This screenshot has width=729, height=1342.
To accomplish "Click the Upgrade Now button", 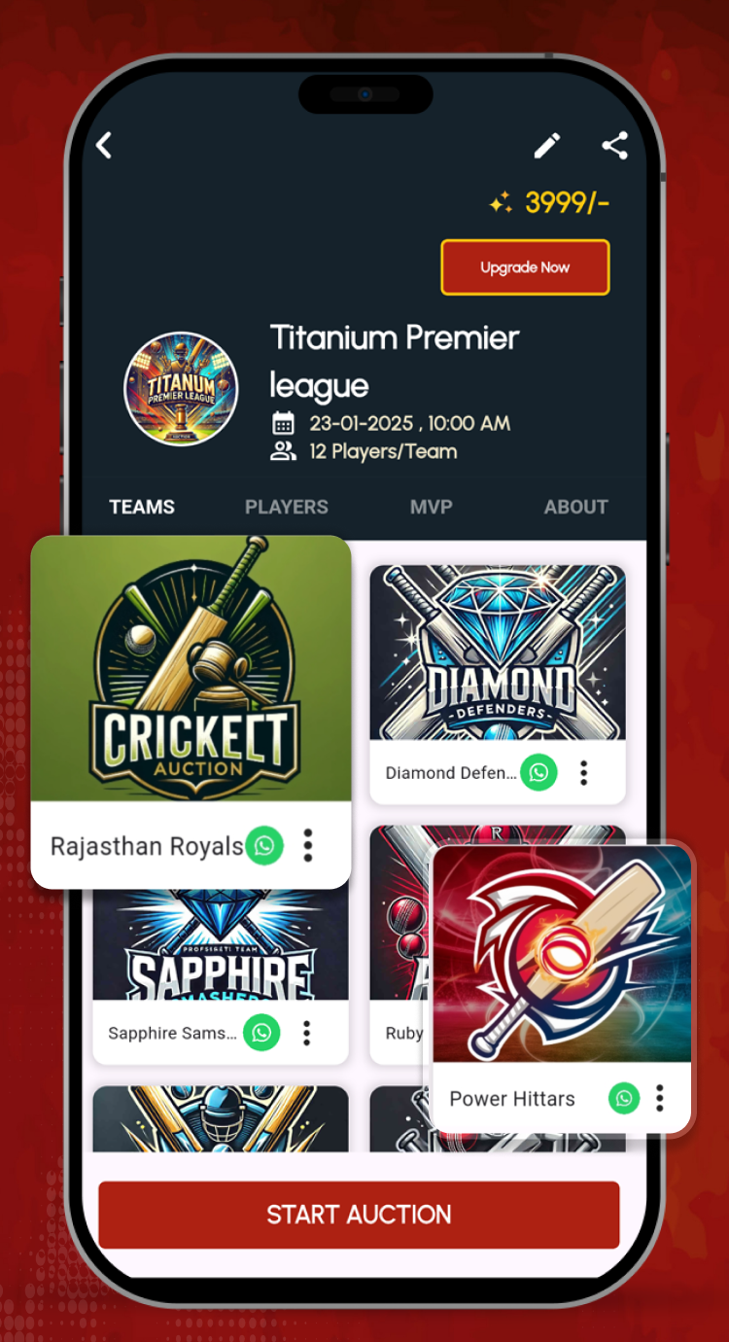I will coord(525,267).
